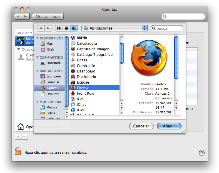Click the preview column scrollbar thumb
219x173 pixels.
[176, 58]
